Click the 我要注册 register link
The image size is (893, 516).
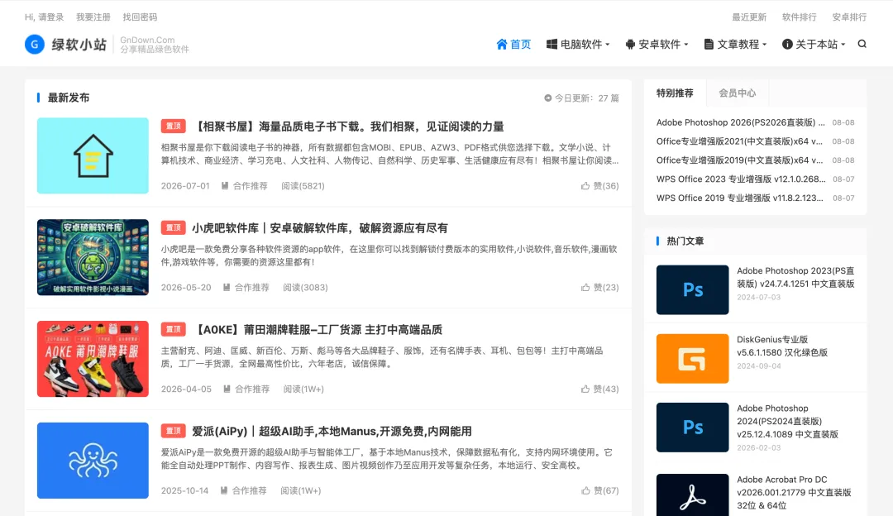pyautogui.click(x=93, y=17)
